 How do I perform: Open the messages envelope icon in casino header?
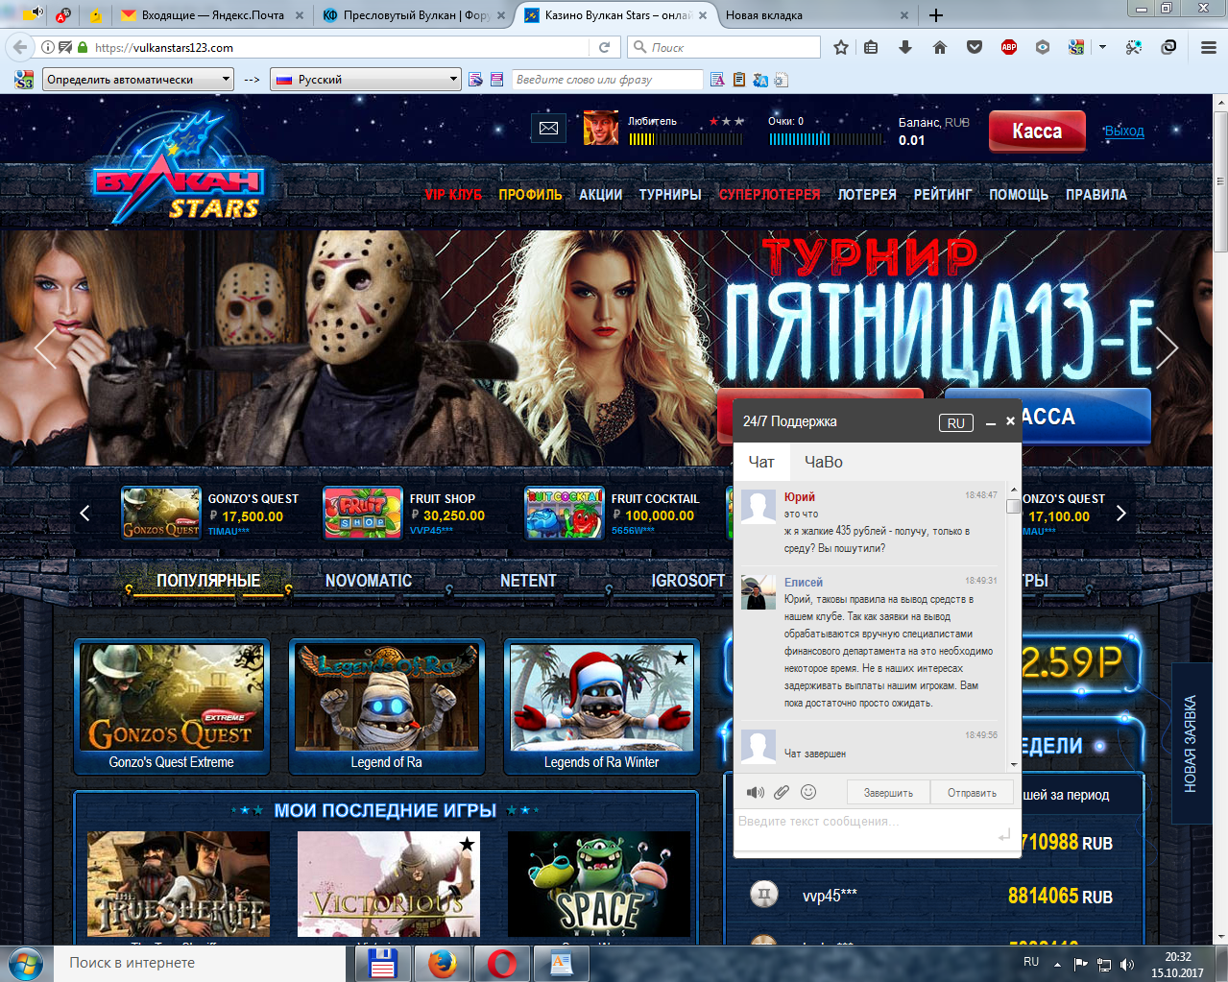pos(548,128)
